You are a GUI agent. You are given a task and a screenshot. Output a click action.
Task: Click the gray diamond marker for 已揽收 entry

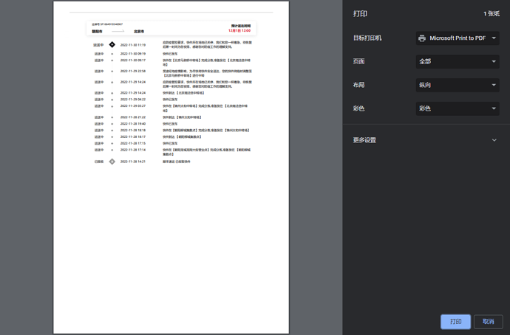tap(112, 162)
